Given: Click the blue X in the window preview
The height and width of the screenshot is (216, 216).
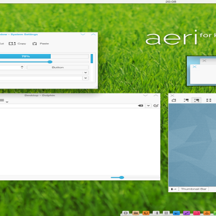Looking at the screenshot, I should [x=194, y=67].
